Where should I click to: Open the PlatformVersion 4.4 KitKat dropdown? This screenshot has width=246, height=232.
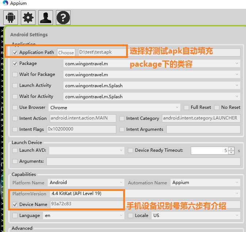click(x=145, y=194)
